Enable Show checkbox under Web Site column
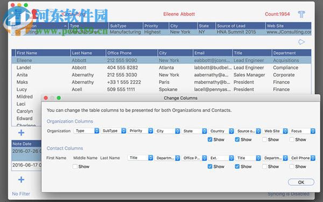This screenshot has height=202, width=323. coord(264,140)
